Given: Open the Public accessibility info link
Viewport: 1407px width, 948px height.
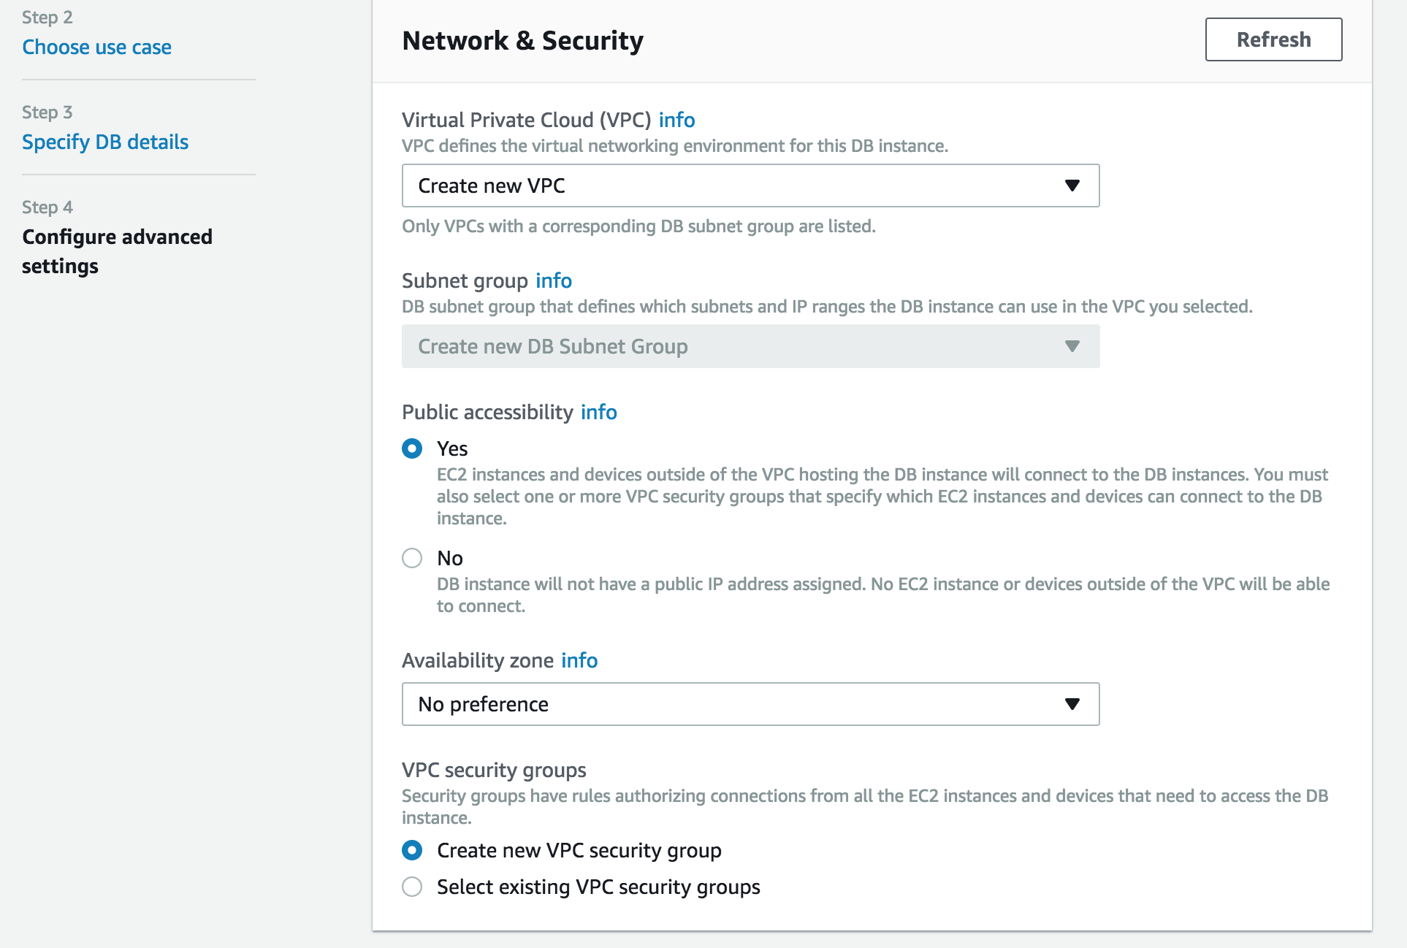Looking at the screenshot, I should tap(598, 412).
